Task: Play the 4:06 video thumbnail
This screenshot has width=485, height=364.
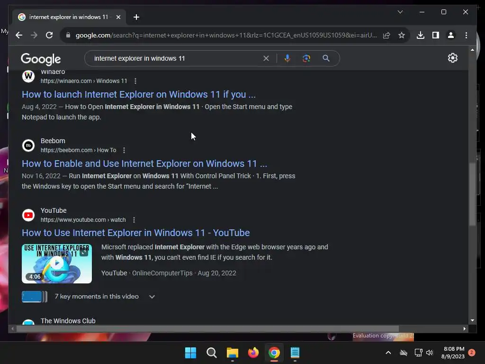Action: (57, 264)
